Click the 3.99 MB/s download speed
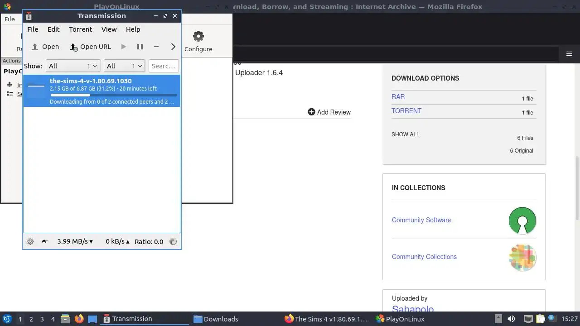The width and height of the screenshot is (580, 326). click(x=75, y=241)
